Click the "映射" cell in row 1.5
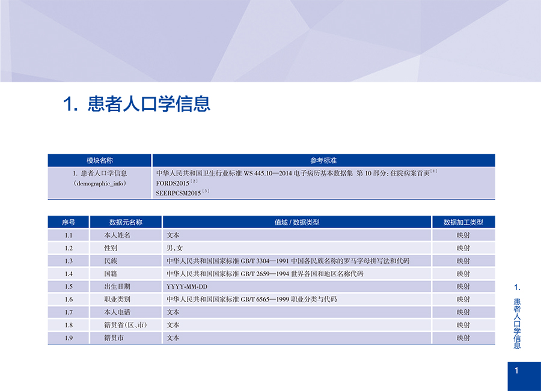The width and height of the screenshot is (541, 391). pyautogui.click(x=463, y=286)
